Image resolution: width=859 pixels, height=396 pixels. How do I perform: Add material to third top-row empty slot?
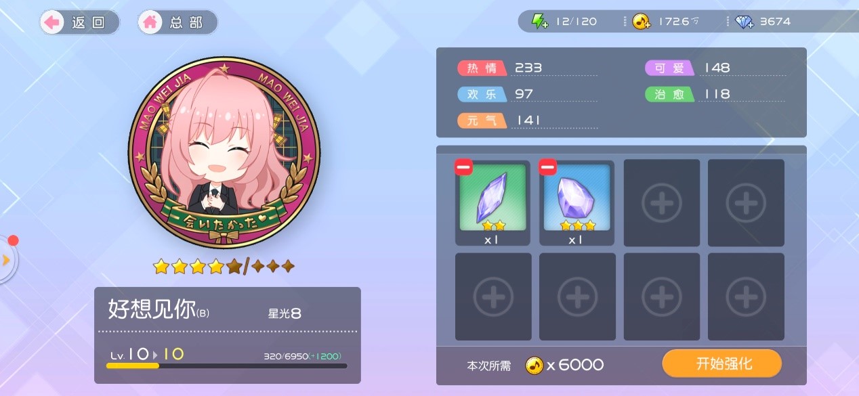tap(661, 202)
